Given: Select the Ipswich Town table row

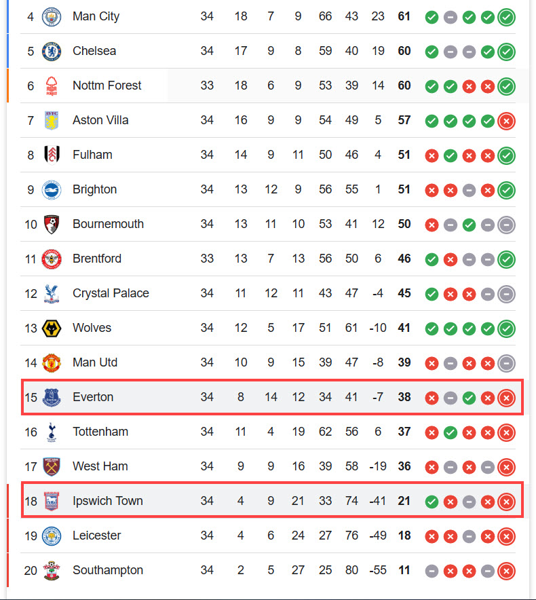Looking at the screenshot, I should [272, 500].
